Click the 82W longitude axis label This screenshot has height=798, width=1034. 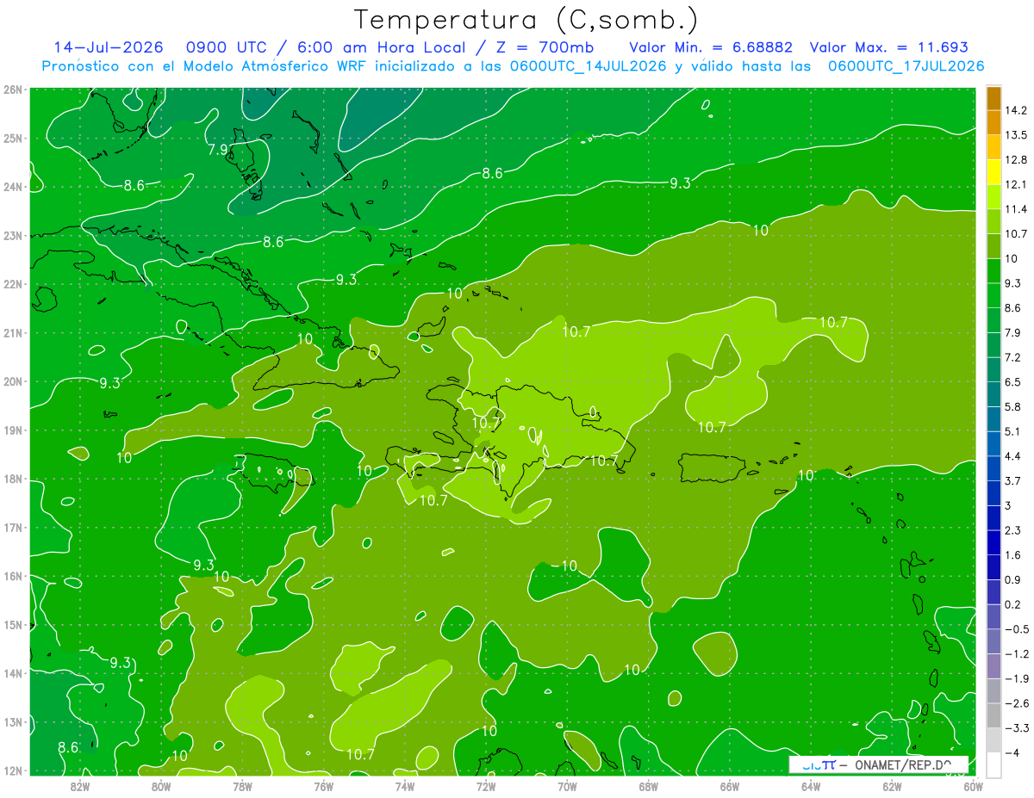point(80,786)
